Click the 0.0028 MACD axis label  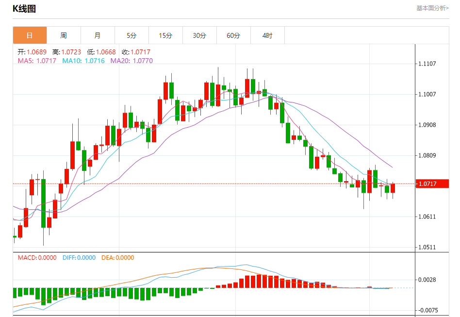point(427,280)
